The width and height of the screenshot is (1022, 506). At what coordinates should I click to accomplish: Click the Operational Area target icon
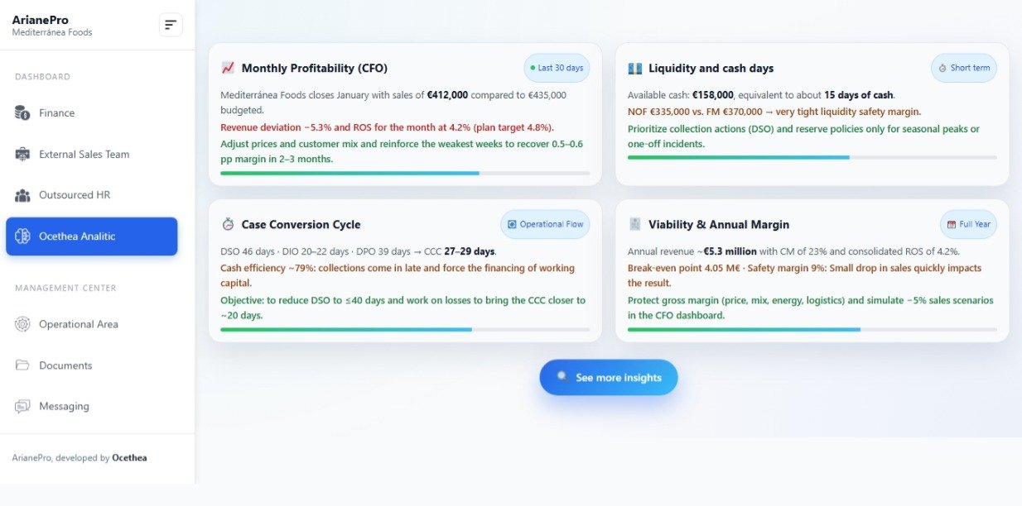click(22, 324)
